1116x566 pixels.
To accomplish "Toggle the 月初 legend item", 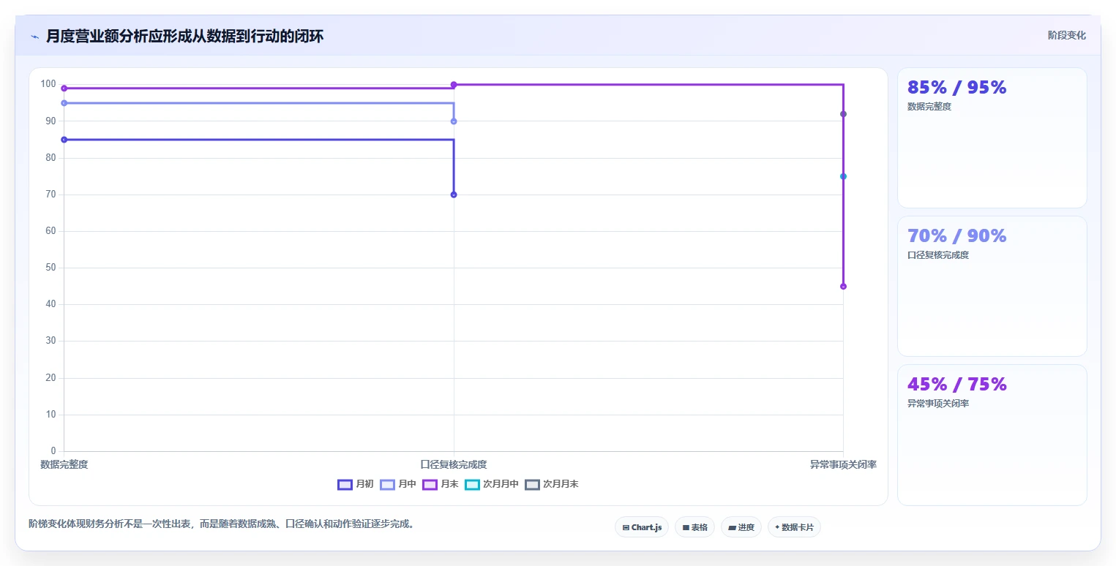I will (356, 484).
